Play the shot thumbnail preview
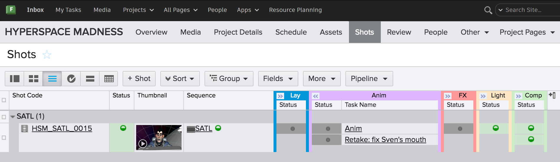 click(x=143, y=144)
